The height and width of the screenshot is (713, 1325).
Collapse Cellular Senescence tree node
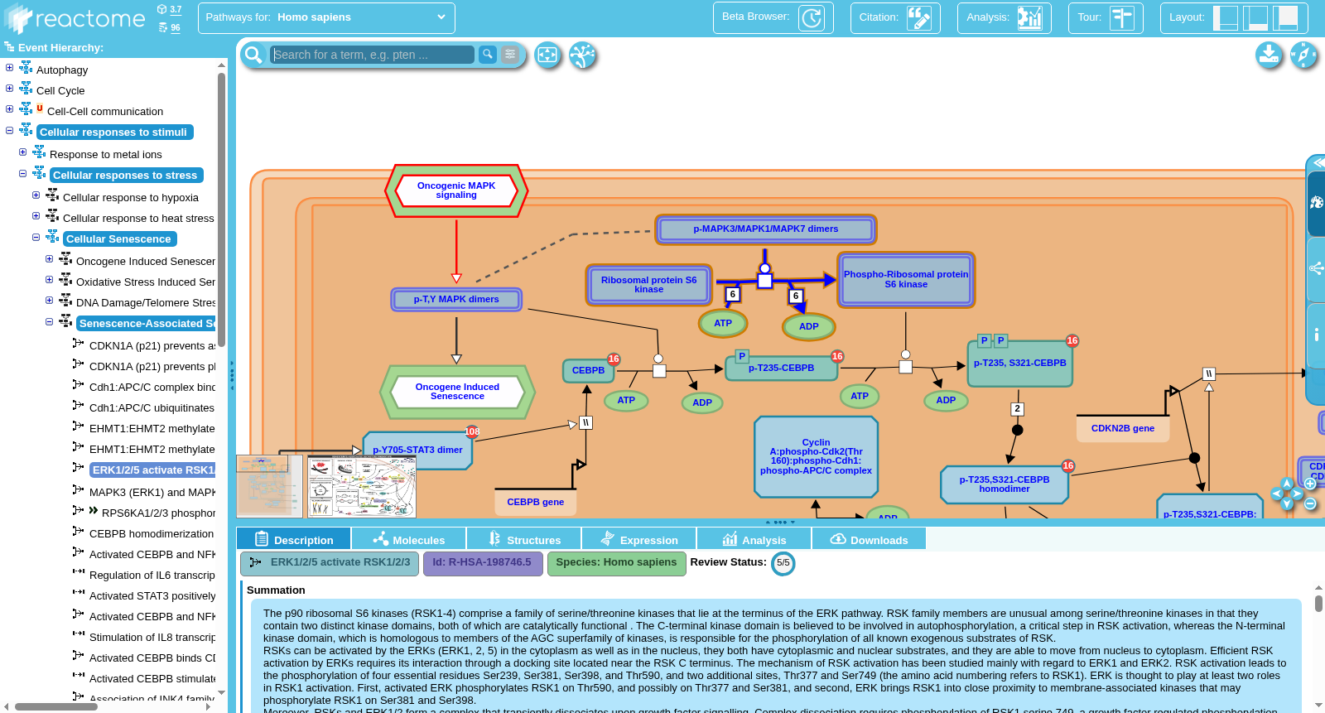[x=36, y=238]
